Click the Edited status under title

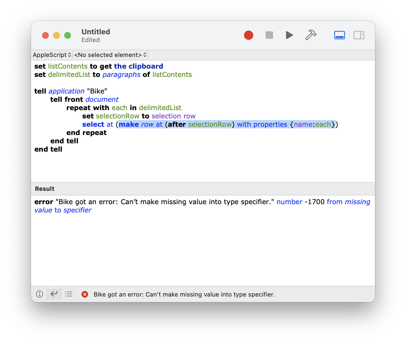(x=91, y=40)
